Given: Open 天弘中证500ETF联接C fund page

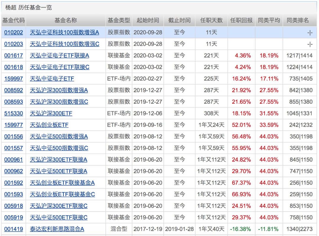Looking at the screenshot, I should pos(58,217).
